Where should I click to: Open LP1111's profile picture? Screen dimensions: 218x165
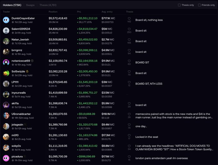click(6, 84)
